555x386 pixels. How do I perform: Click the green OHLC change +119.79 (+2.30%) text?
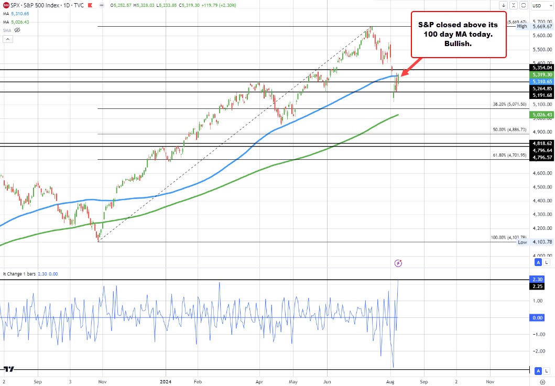pyautogui.click(x=219, y=5)
